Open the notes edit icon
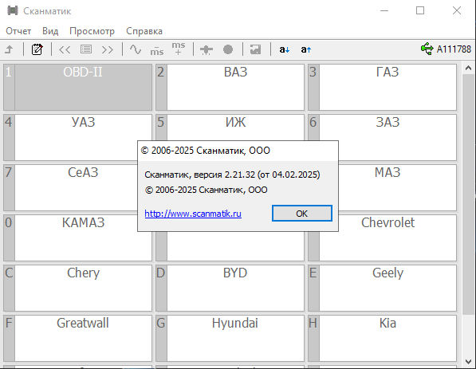The height and width of the screenshot is (369, 476). [x=37, y=49]
